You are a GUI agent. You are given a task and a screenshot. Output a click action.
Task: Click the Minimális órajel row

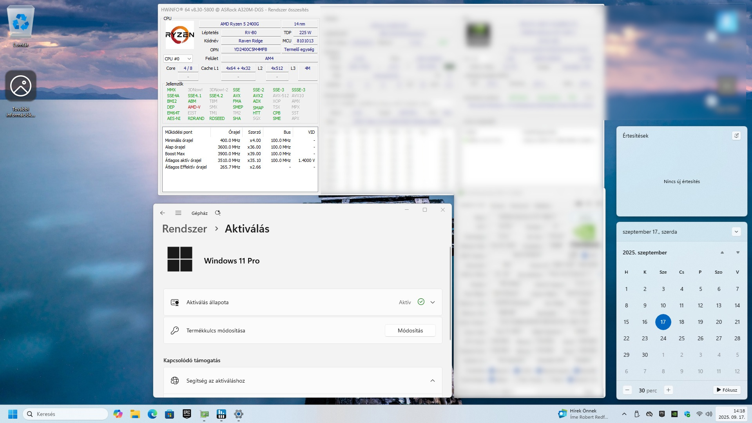point(240,140)
